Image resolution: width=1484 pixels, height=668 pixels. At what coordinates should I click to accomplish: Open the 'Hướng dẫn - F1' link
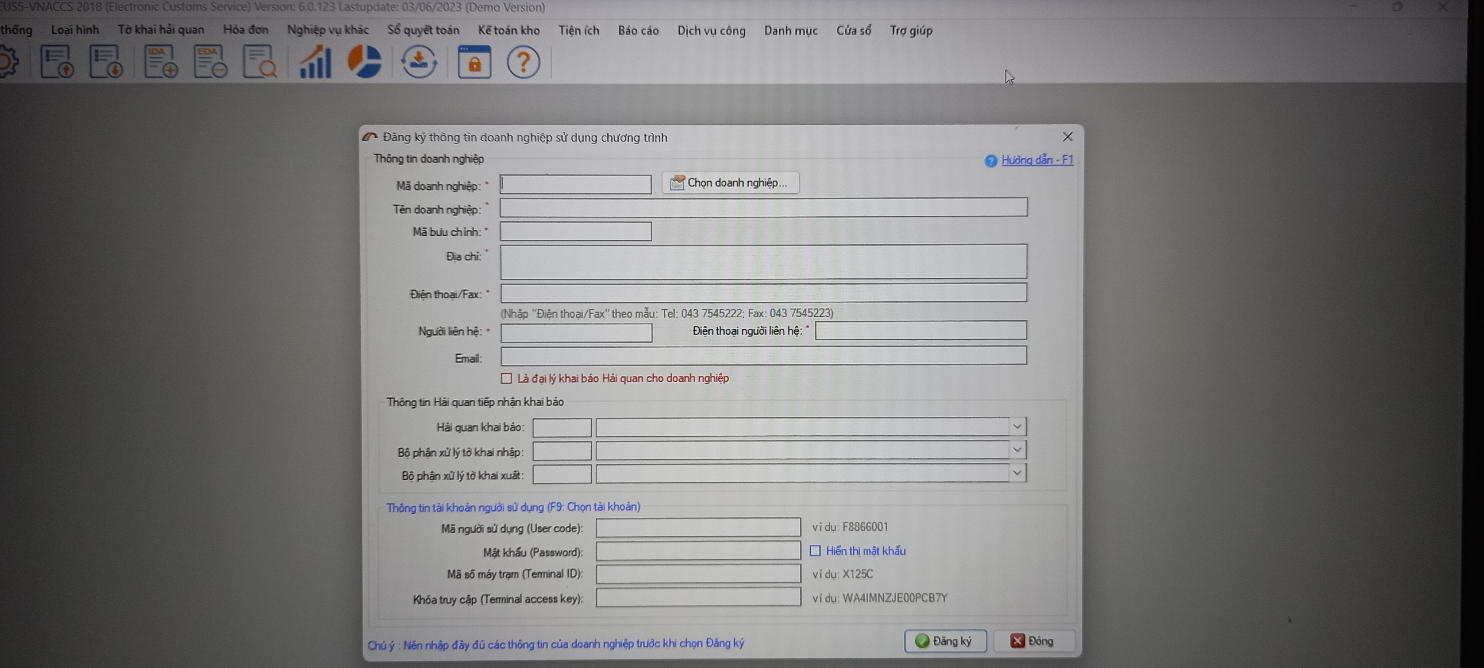pyautogui.click(x=1036, y=160)
